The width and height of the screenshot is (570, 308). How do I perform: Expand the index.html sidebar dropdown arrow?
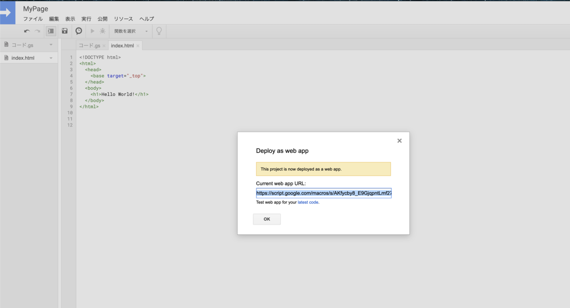(x=51, y=58)
